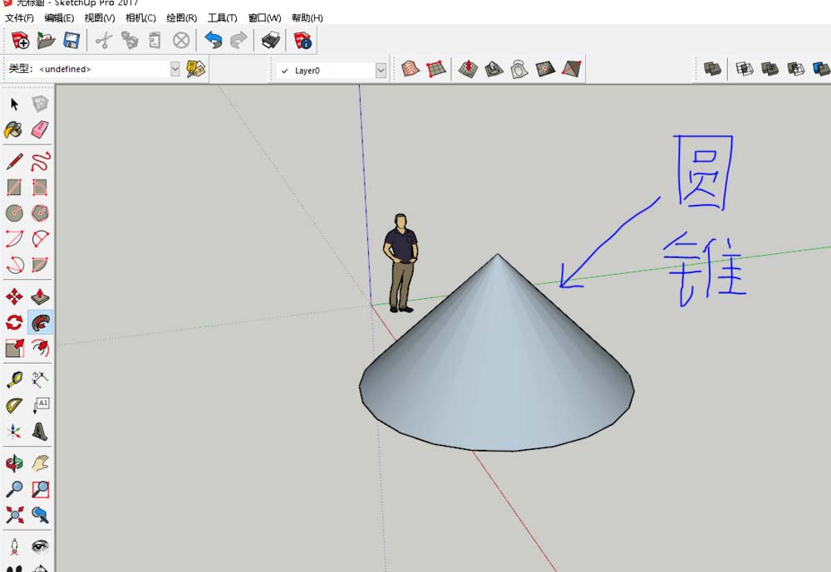The height and width of the screenshot is (572, 831).
Task: Open the 视图(V) menu
Action: tap(100, 18)
